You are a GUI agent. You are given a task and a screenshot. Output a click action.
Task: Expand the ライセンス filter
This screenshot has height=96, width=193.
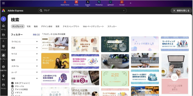click(x=25, y=42)
